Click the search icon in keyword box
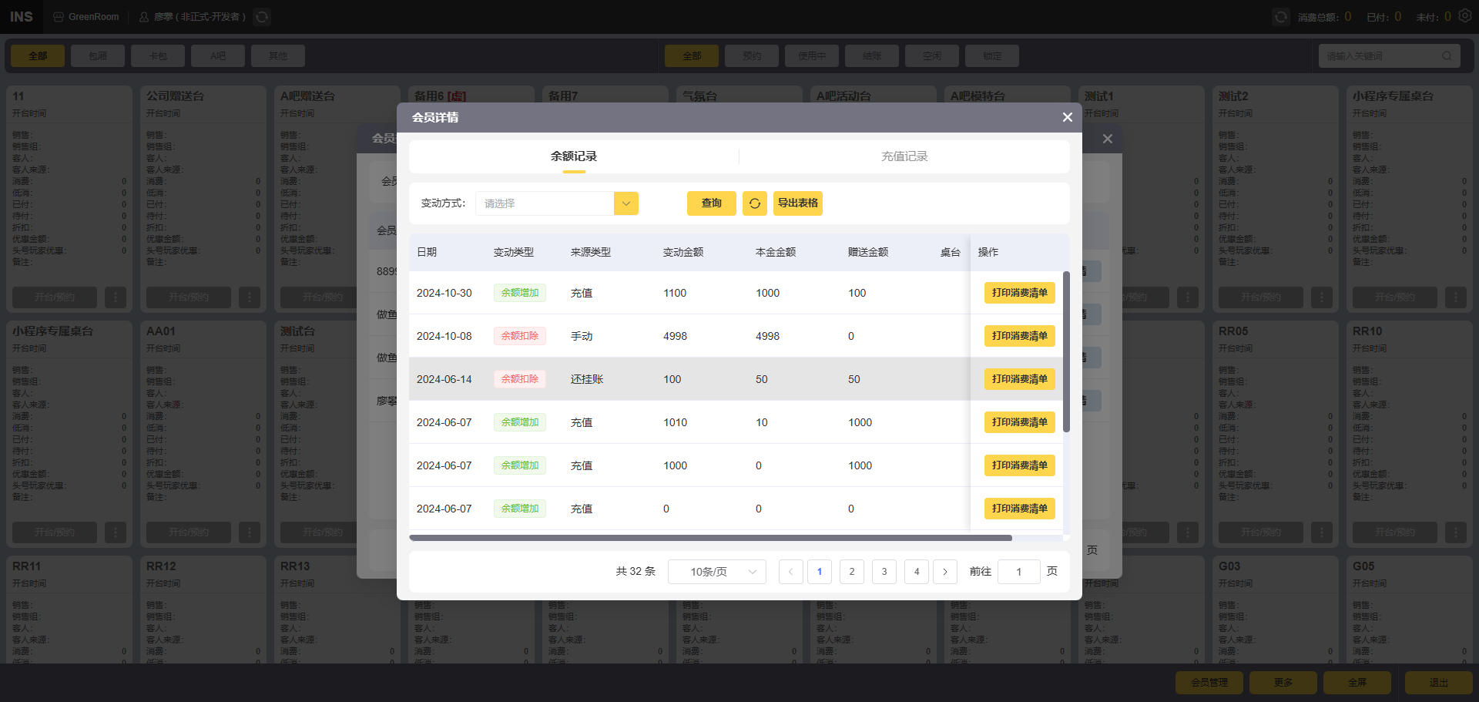This screenshot has height=702, width=1479. [1446, 56]
